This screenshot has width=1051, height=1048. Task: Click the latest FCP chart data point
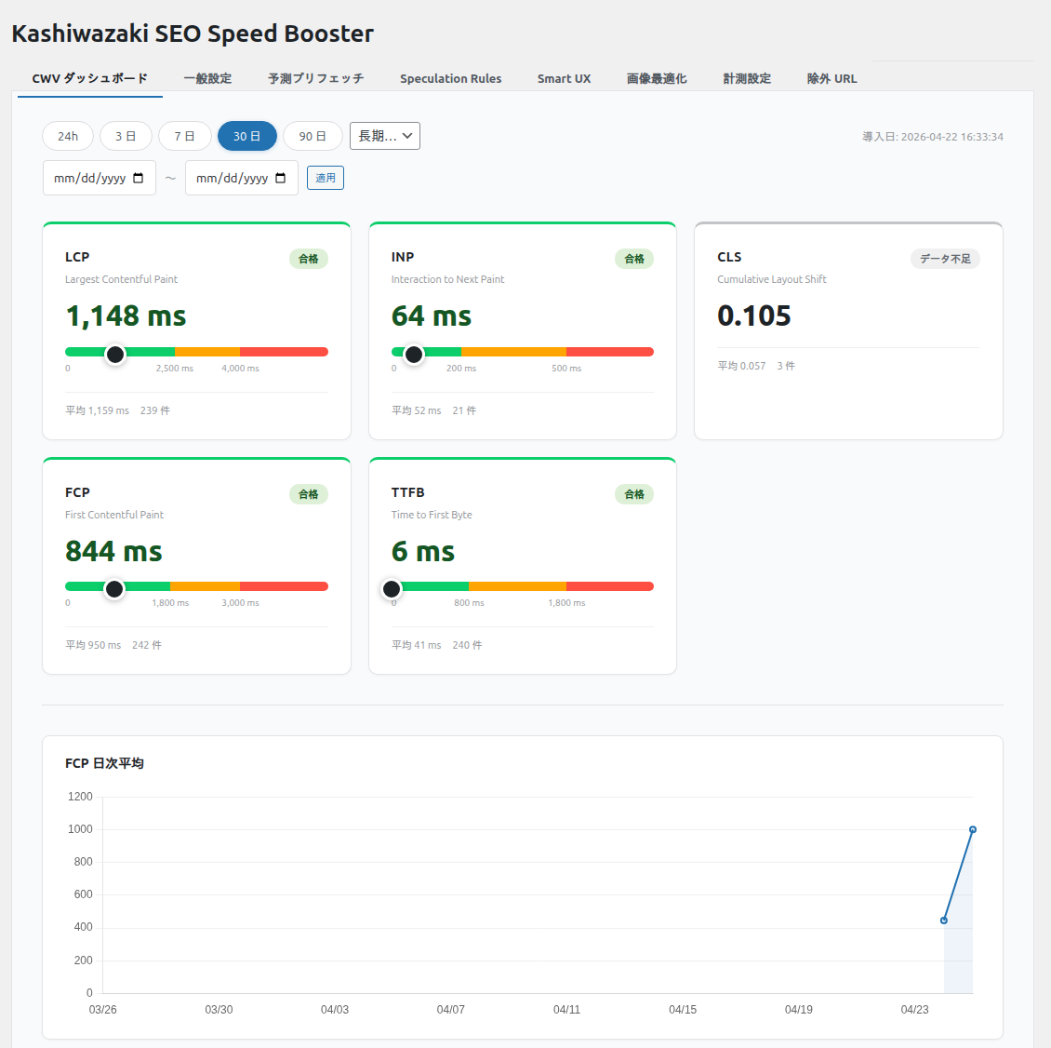coord(973,829)
